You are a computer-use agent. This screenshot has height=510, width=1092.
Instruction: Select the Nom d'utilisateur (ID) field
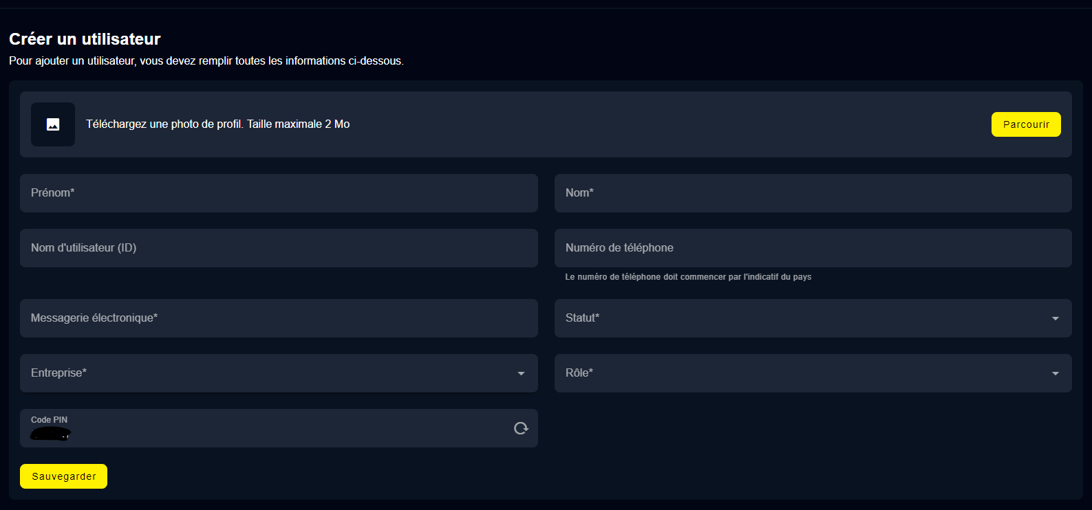coord(279,248)
